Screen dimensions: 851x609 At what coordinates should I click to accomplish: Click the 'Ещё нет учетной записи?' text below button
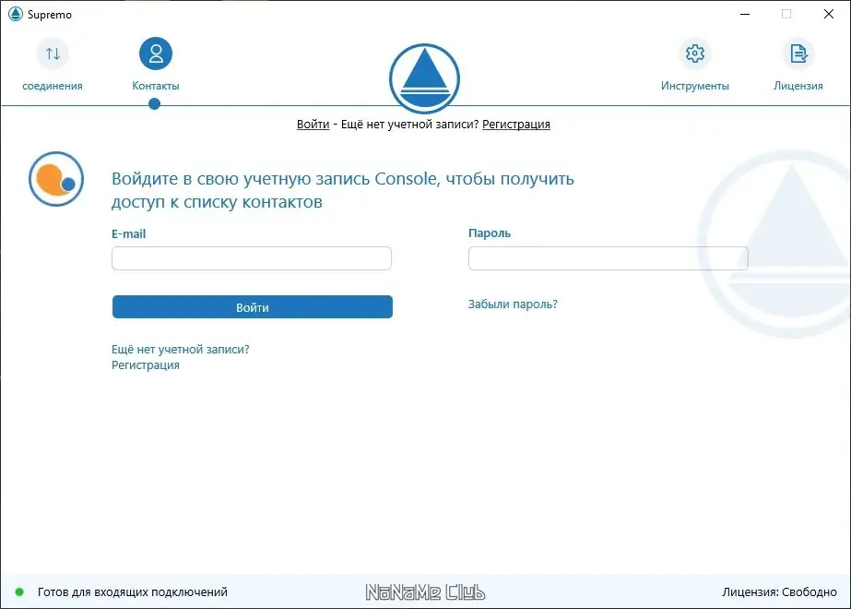point(180,350)
